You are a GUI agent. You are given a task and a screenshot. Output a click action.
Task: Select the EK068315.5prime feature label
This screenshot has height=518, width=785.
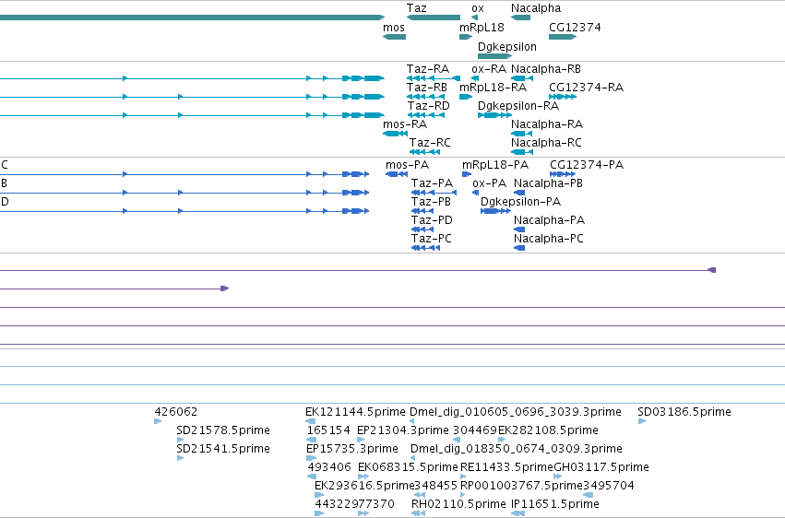coord(408,467)
